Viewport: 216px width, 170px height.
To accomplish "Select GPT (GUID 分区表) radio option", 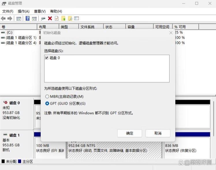I will pyautogui.click(x=47, y=104).
